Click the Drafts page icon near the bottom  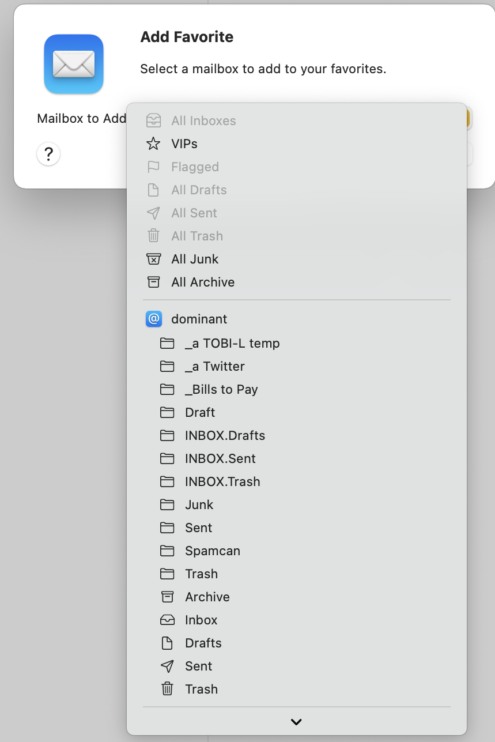[x=166, y=643]
